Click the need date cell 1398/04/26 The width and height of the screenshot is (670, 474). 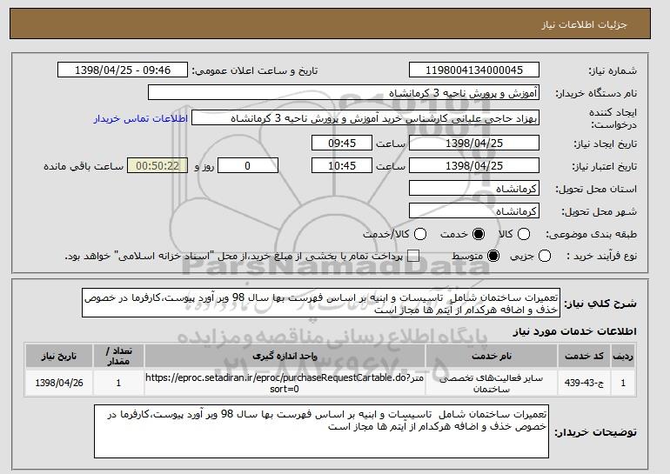point(59,383)
